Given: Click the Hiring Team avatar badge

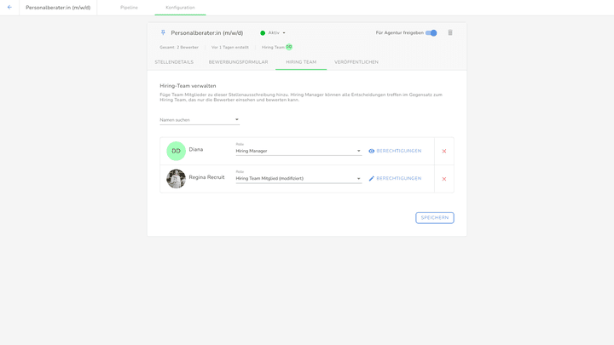Looking at the screenshot, I should 289,47.
